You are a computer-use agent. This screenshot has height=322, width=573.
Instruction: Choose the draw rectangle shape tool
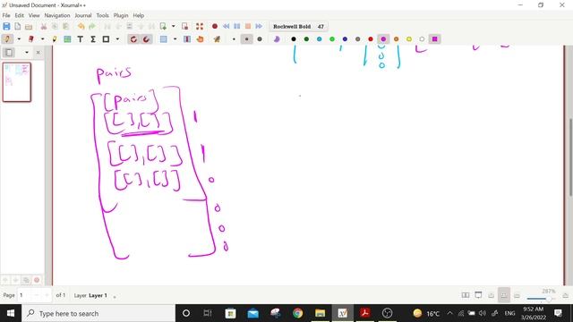(x=106, y=39)
